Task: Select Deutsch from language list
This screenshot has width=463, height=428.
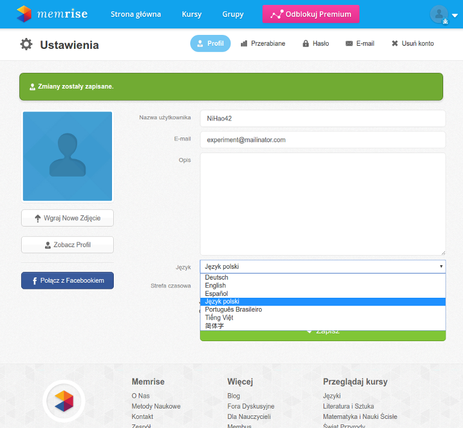Action: pos(323,277)
